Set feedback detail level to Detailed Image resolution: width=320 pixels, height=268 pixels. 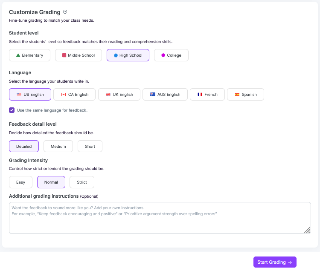point(24,147)
